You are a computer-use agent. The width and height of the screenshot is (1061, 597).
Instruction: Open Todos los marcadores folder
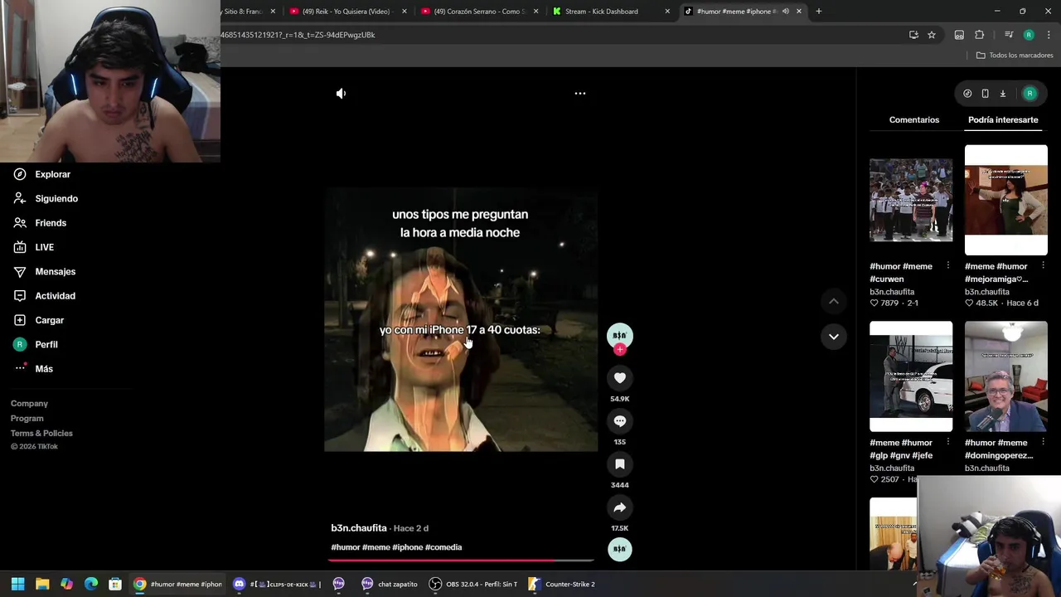tap(1015, 56)
